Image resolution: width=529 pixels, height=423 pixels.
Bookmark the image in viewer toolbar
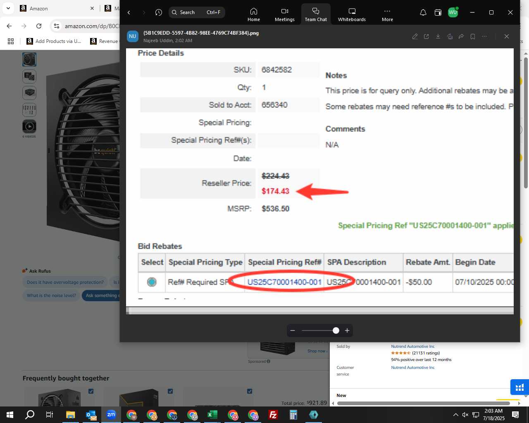coord(473,36)
